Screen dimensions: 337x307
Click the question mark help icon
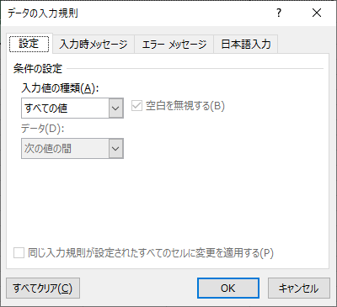point(279,13)
